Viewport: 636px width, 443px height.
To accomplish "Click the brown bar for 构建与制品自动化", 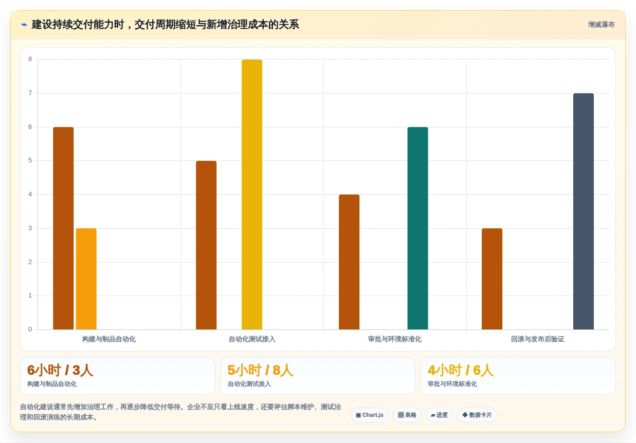I will pyautogui.click(x=63, y=228).
